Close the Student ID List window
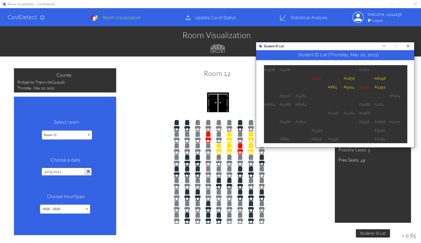Image resolution: width=421 pixels, height=243 pixels. (408, 46)
